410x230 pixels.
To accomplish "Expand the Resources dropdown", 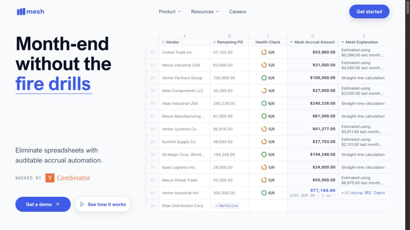I will pos(205,12).
